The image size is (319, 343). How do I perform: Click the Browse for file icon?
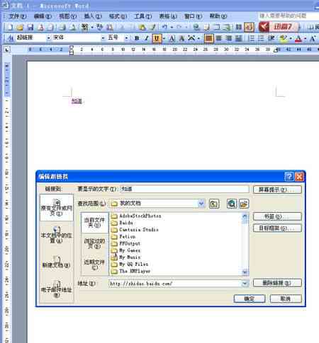[244, 204]
